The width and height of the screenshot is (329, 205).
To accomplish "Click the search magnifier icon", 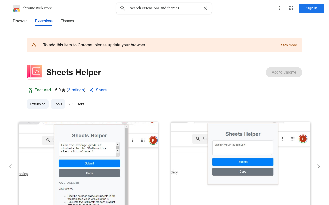I will point(123,8).
